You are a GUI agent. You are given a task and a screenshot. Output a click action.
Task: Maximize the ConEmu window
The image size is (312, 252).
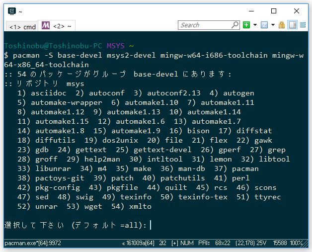coord(274,11)
